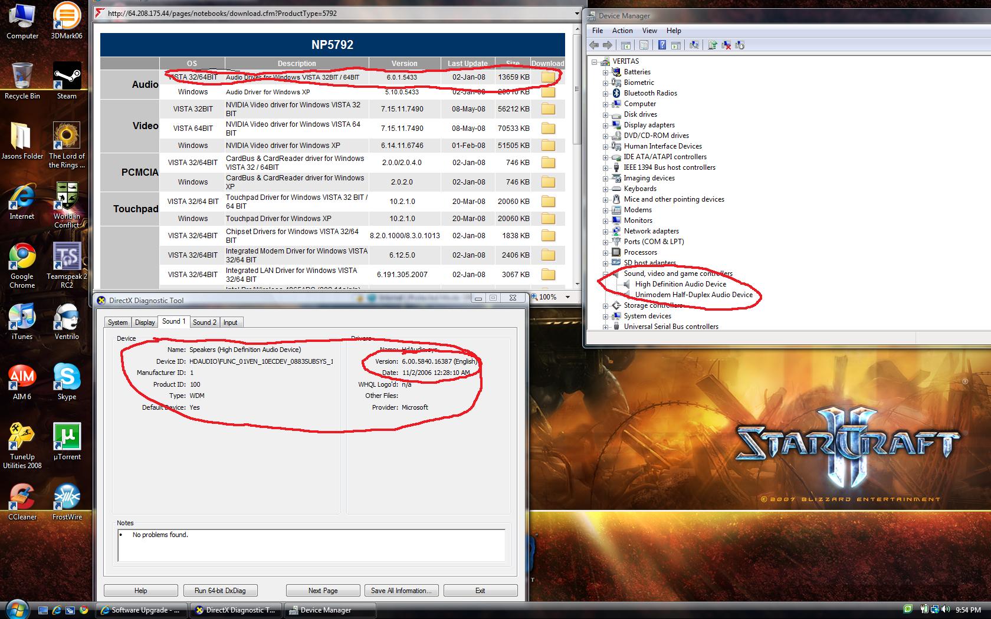Click the Exit button in DxDiag
Image resolution: width=991 pixels, height=619 pixels.
tap(481, 591)
